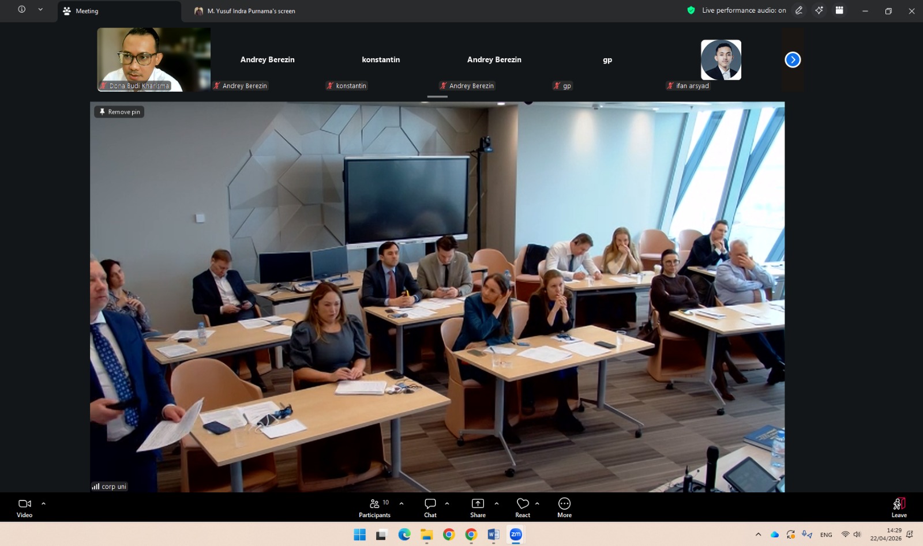Click the Remove pin button
The width and height of the screenshot is (923, 546).
[119, 112]
